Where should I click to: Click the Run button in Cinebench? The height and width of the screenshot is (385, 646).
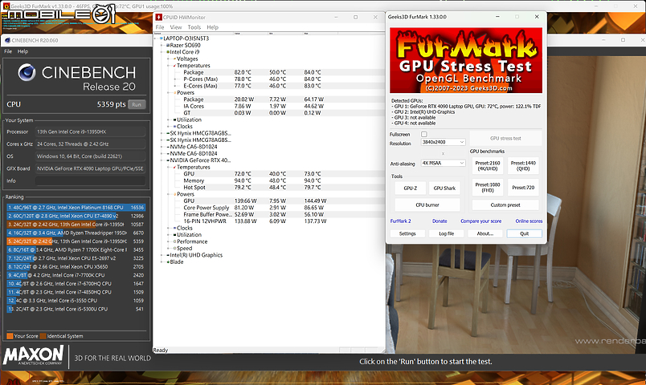(x=137, y=104)
